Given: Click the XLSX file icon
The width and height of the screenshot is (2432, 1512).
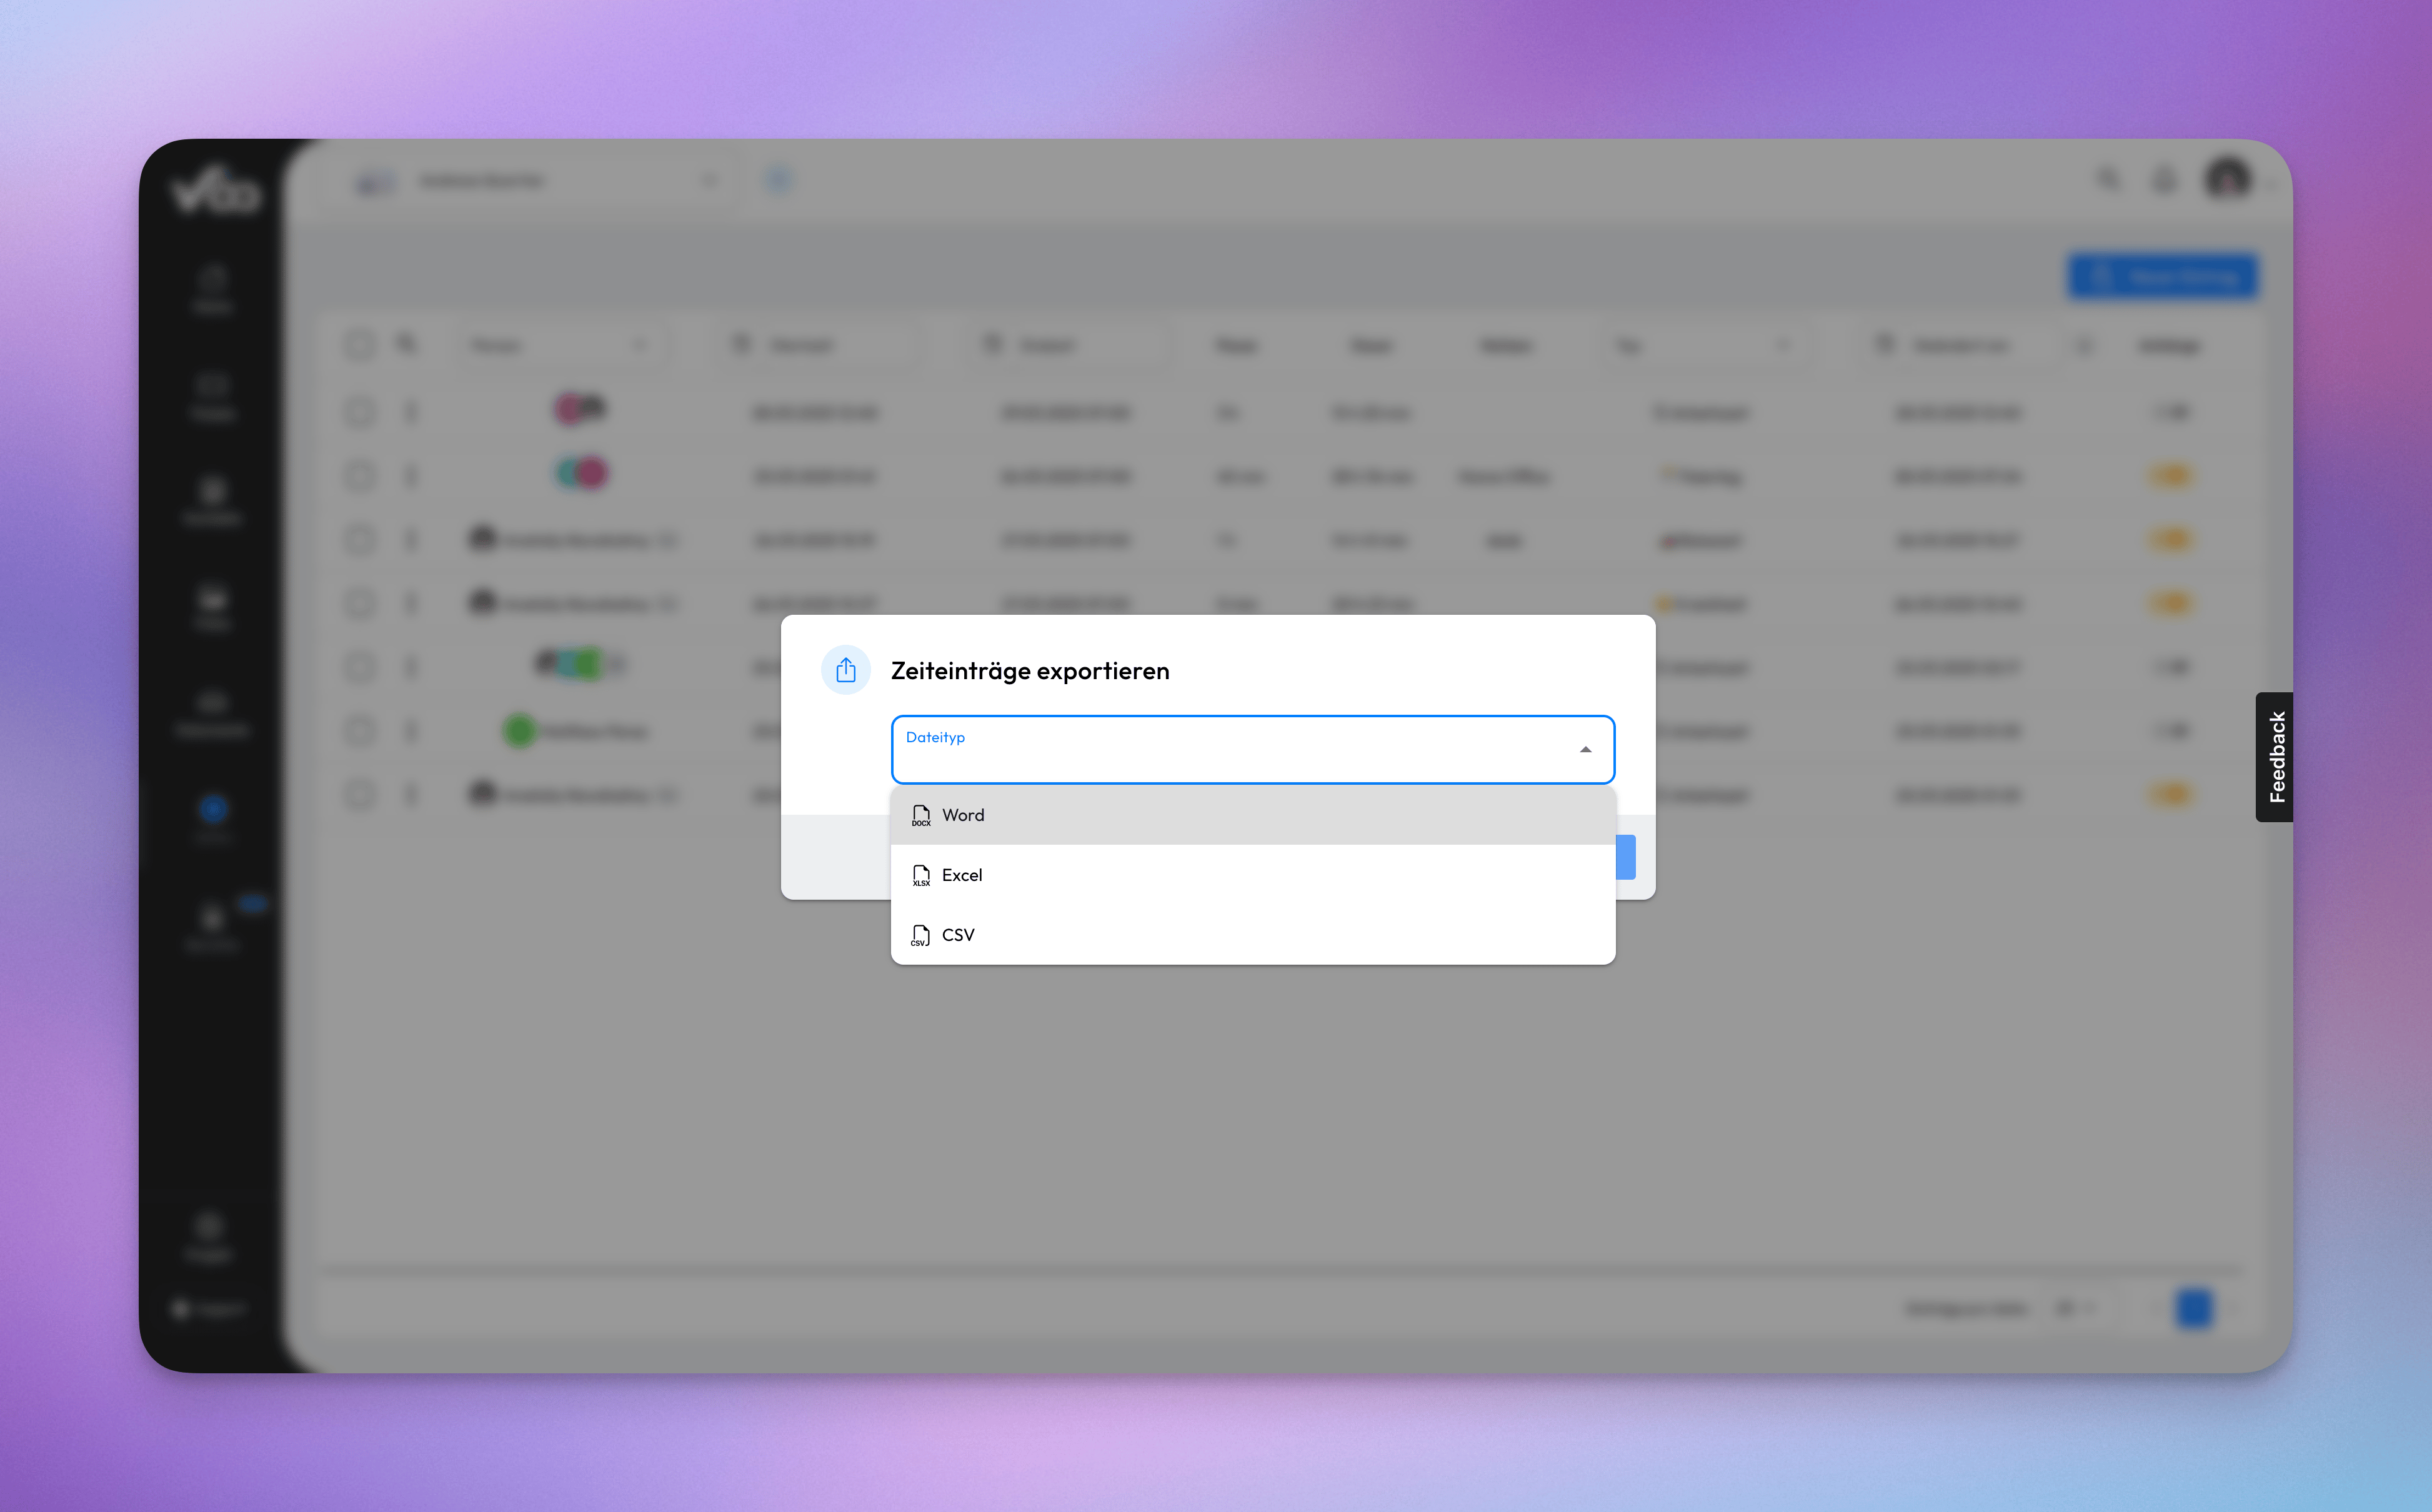Looking at the screenshot, I should (x=921, y=876).
